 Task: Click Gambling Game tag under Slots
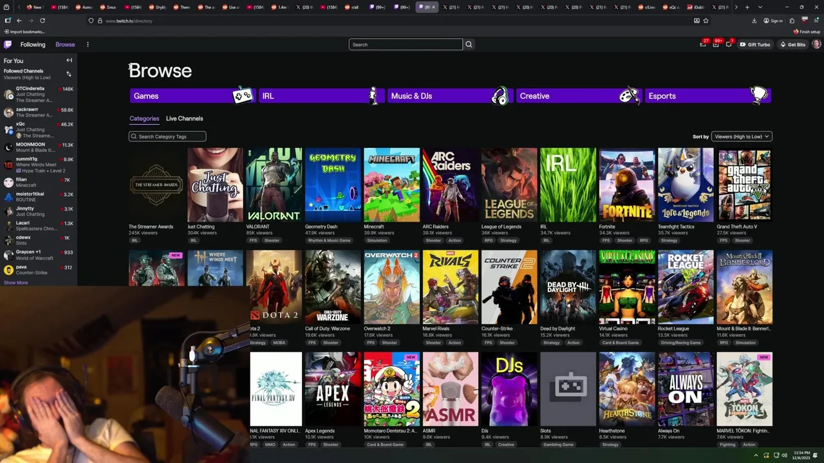[558, 444]
